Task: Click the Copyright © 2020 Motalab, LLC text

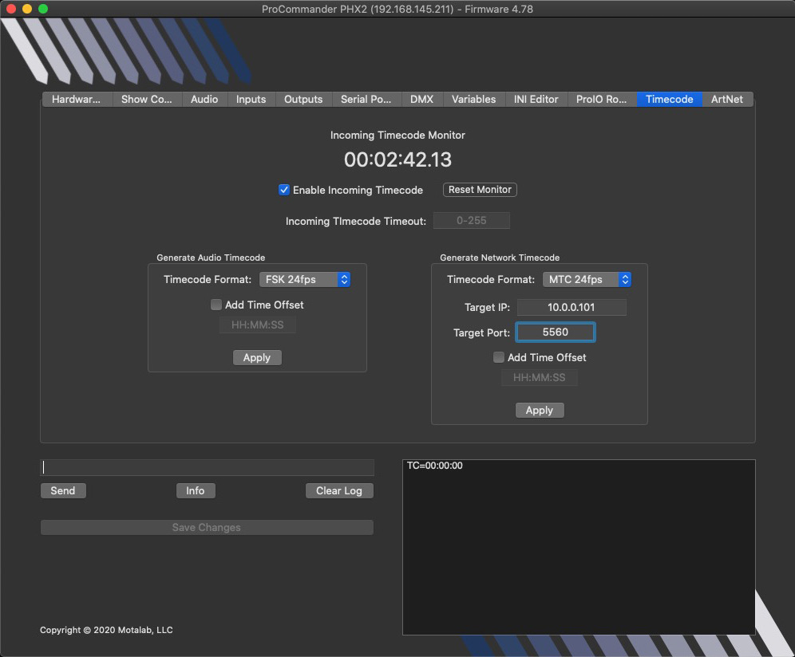Action: tap(106, 630)
